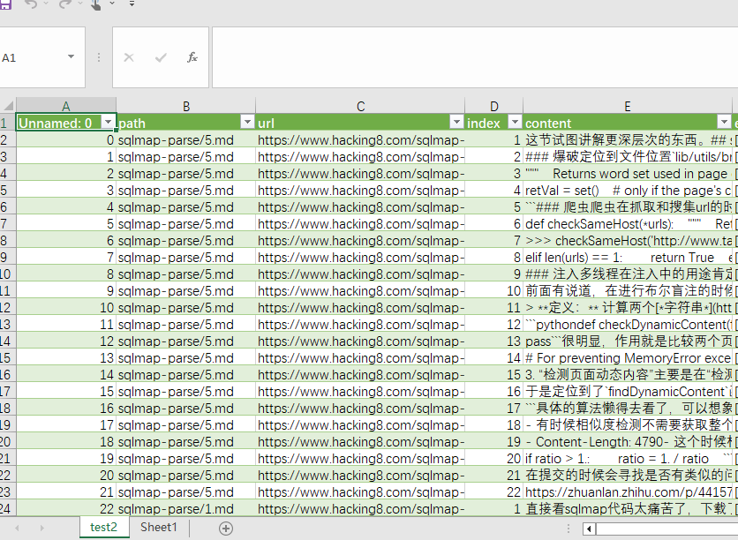738x540 pixels.
Task: Switch to the Sheet1 tab
Action: [159, 528]
